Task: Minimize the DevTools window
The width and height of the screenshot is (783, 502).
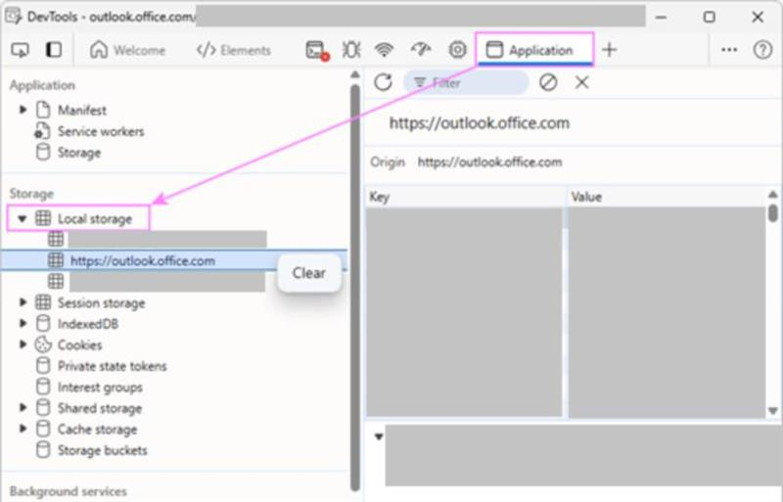Action: 662,17
